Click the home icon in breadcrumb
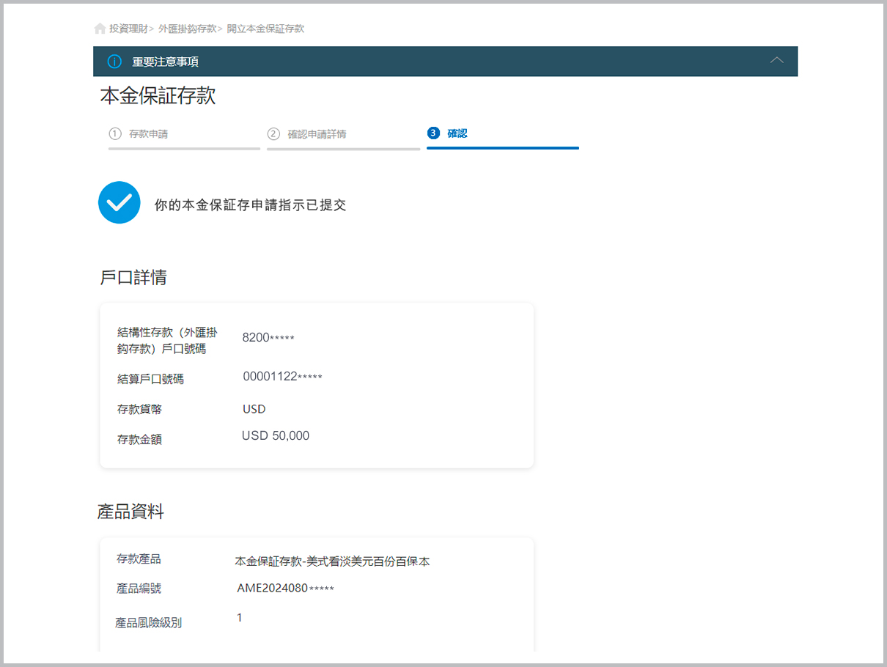Image resolution: width=887 pixels, height=667 pixels. [100, 29]
